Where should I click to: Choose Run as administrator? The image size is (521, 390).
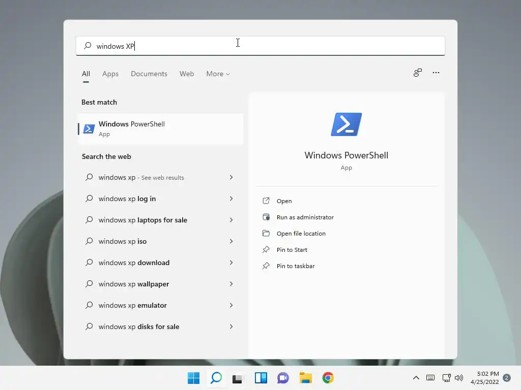click(305, 217)
